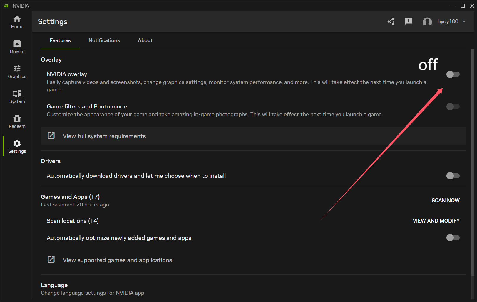Click the Games and Apps (17) heading
This screenshot has height=302, width=477.
[70, 197]
